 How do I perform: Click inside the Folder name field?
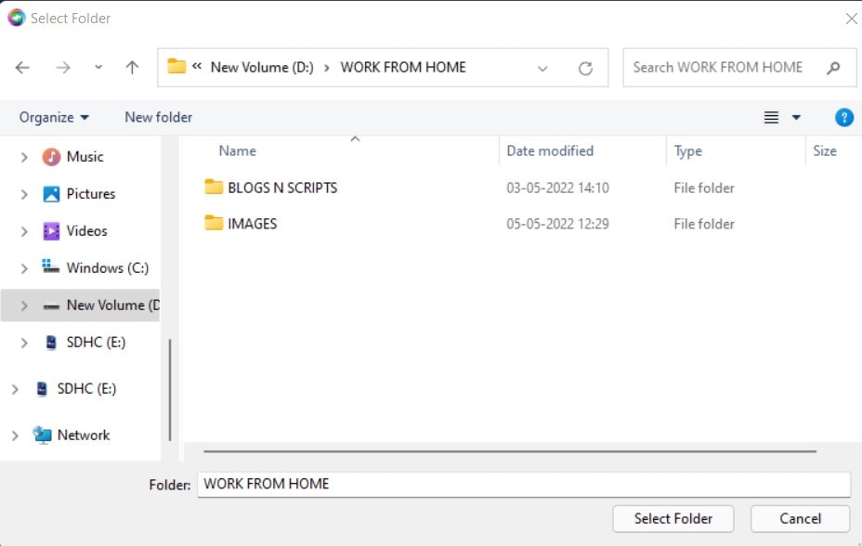pyautogui.click(x=464, y=484)
